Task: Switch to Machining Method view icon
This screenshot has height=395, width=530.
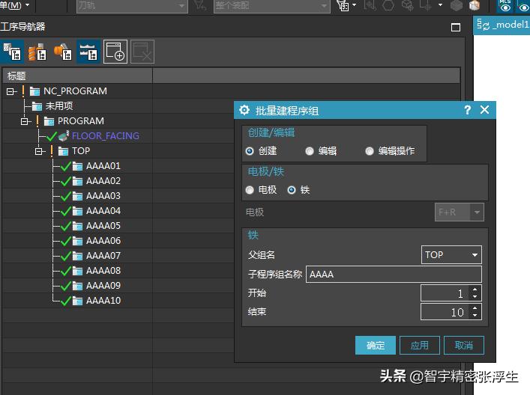Action: [x=88, y=52]
